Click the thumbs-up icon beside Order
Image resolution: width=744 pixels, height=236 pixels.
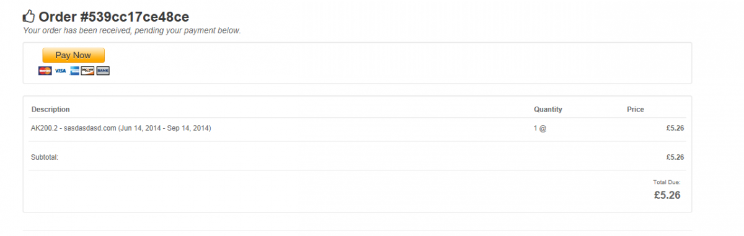tap(29, 16)
